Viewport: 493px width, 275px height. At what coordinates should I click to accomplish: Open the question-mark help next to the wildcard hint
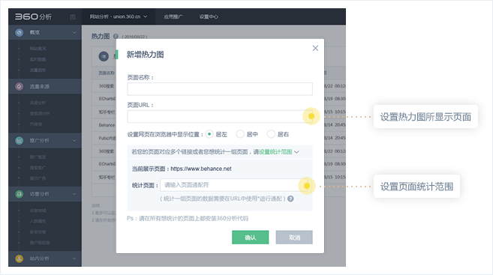290,199
